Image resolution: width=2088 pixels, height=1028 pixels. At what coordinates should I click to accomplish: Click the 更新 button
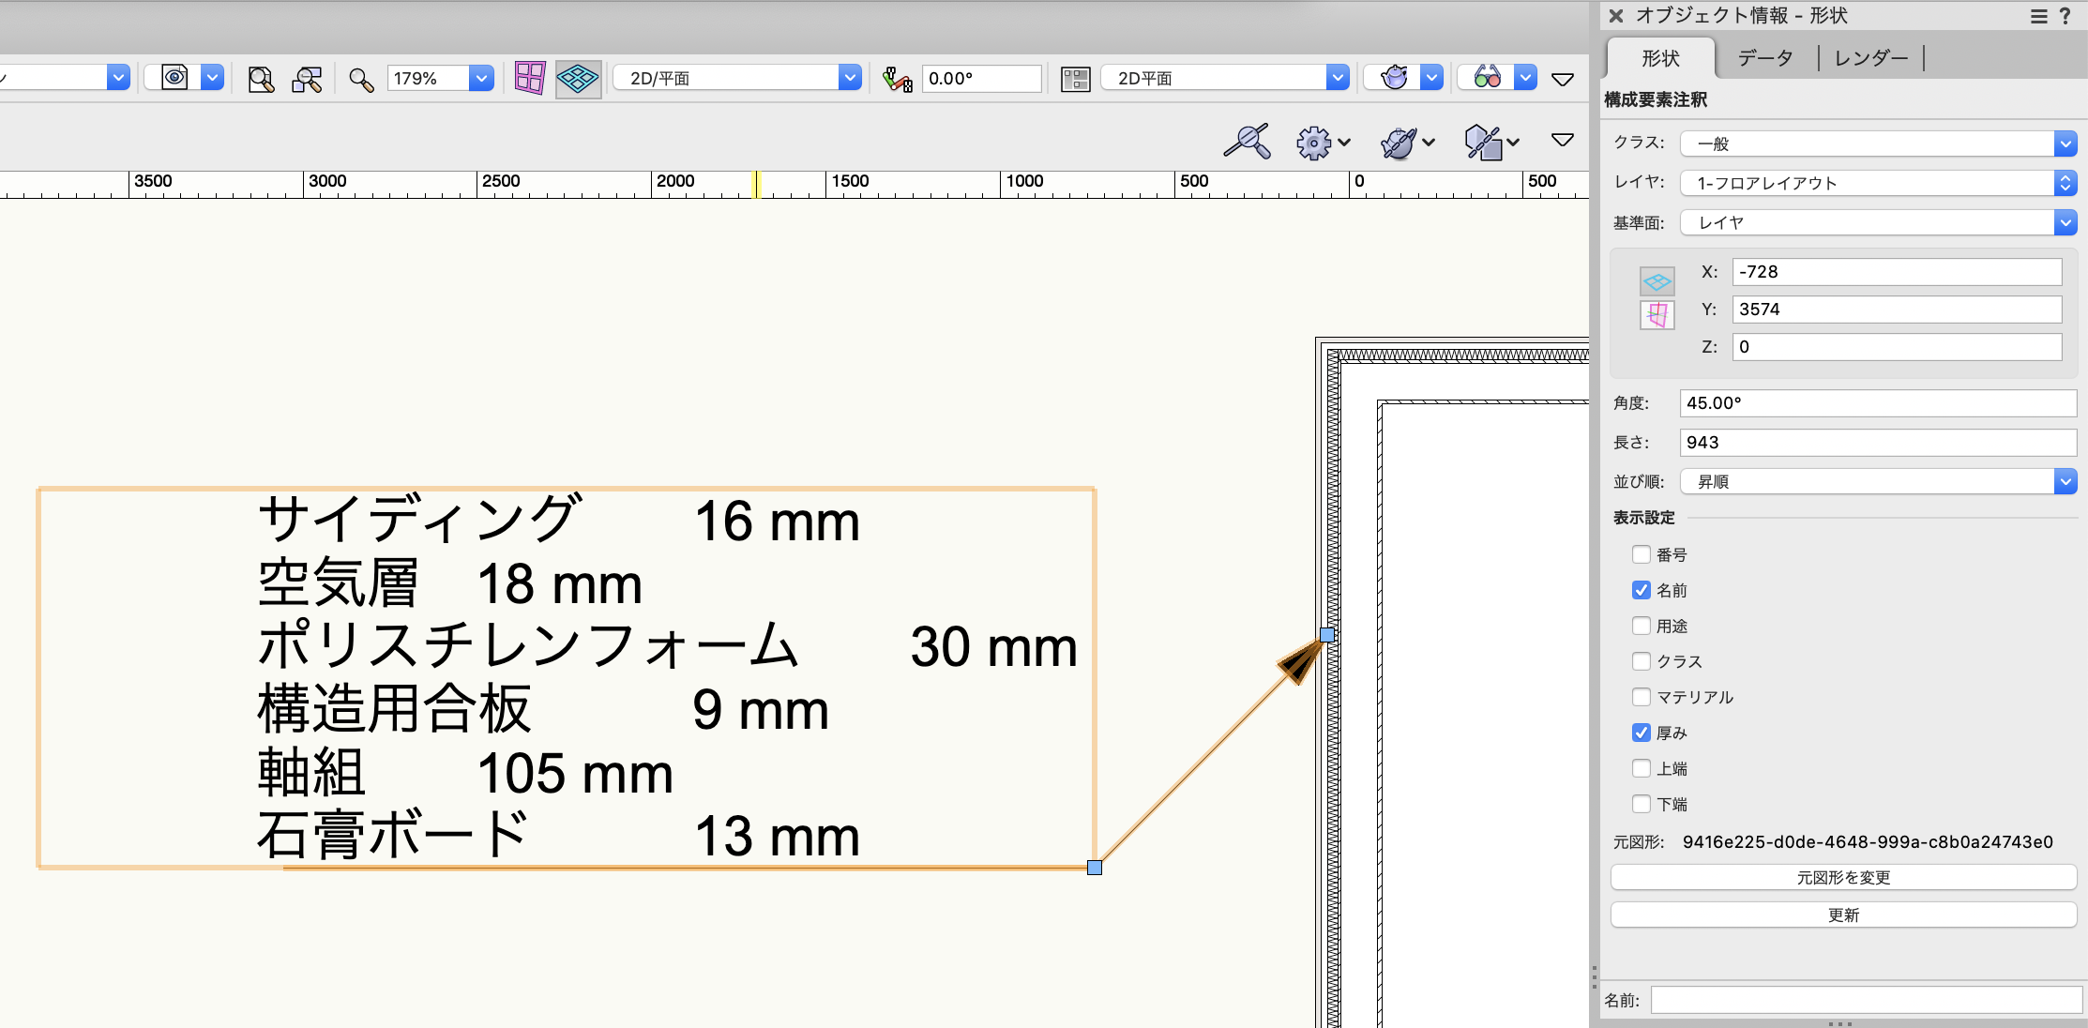pyautogui.click(x=1843, y=915)
